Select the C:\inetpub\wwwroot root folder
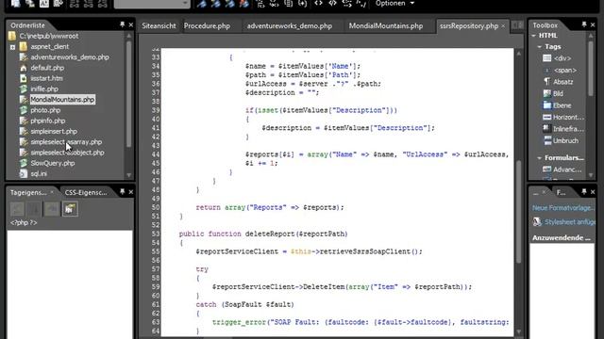 coord(49,36)
